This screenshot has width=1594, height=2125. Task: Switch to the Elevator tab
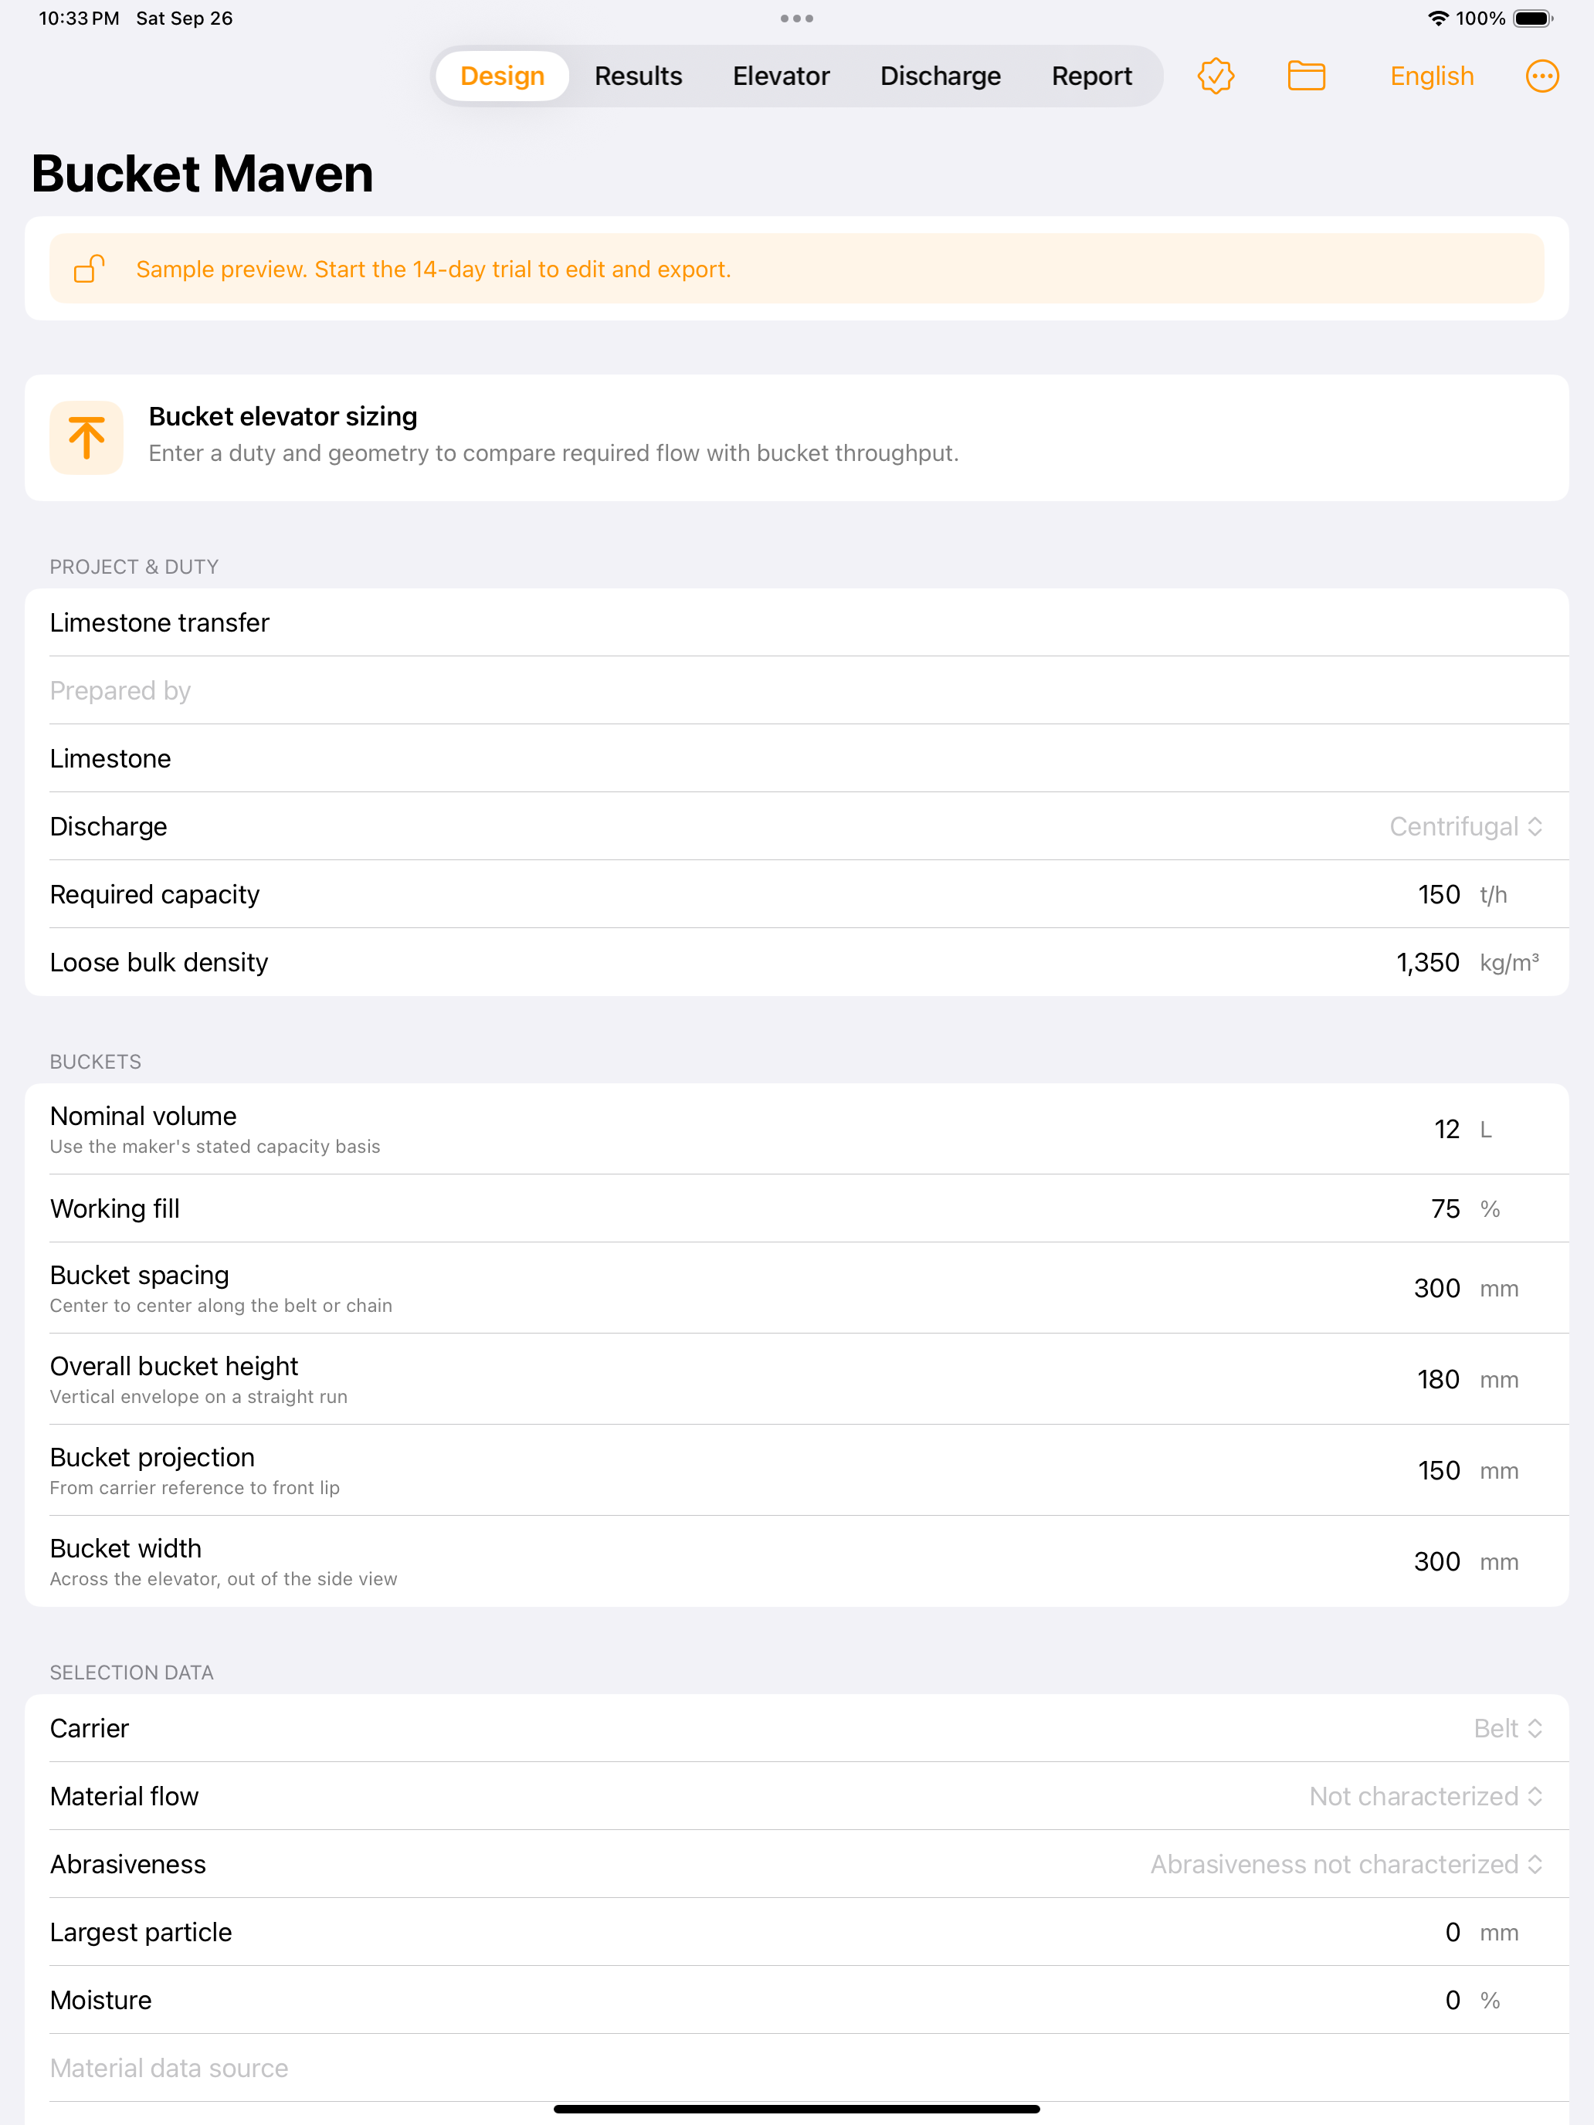click(781, 76)
